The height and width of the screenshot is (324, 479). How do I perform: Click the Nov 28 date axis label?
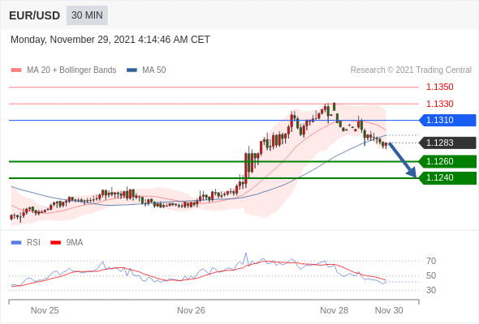coord(334,310)
